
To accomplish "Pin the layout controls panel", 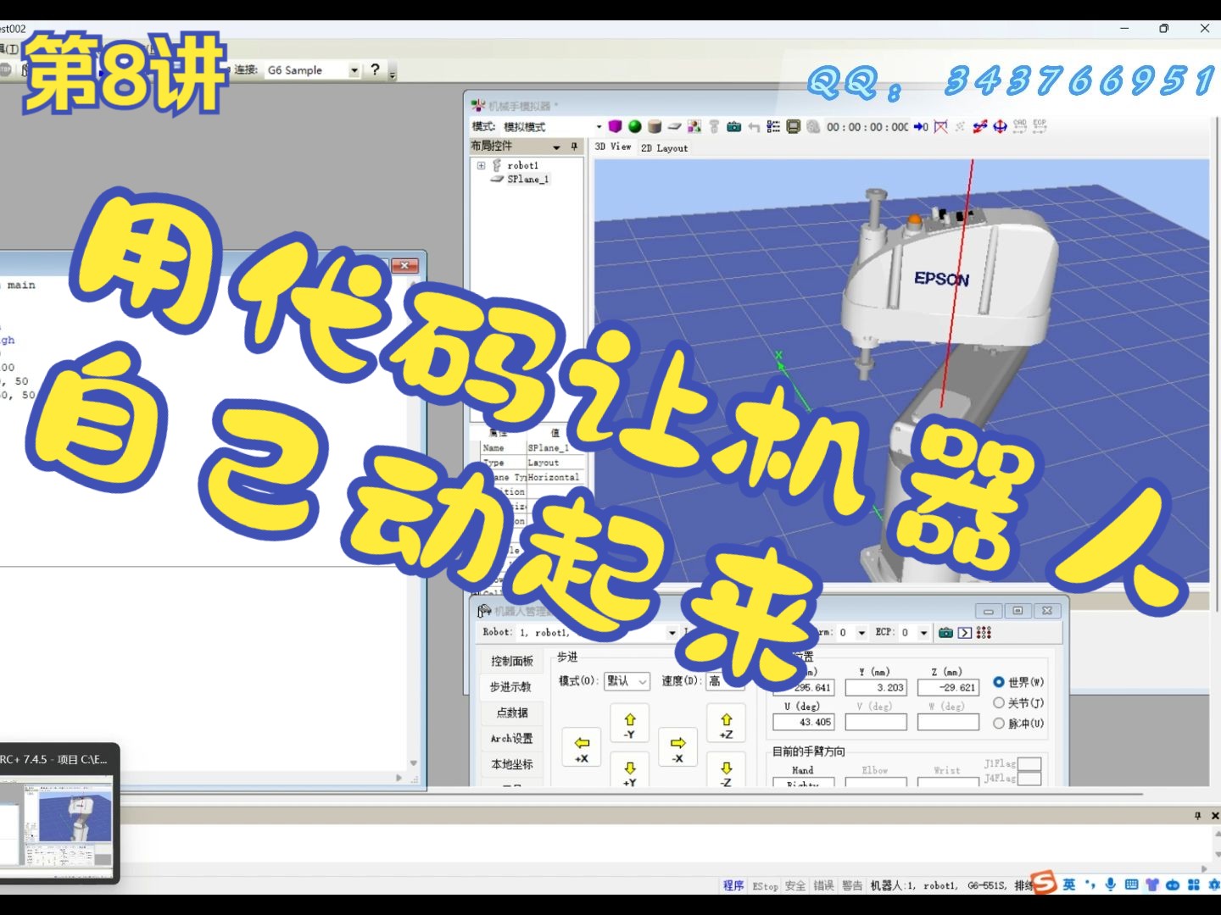I will coord(575,147).
